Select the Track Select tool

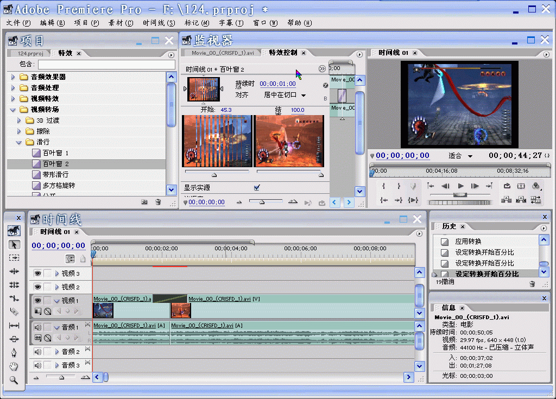(x=14, y=258)
